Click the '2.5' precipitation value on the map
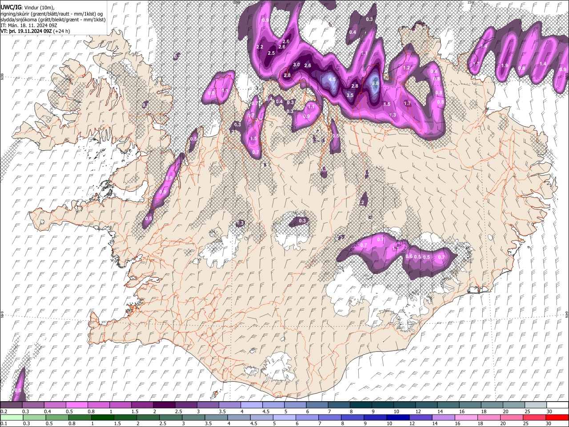Screen dimensions: 569x427 (x=271, y=53)
